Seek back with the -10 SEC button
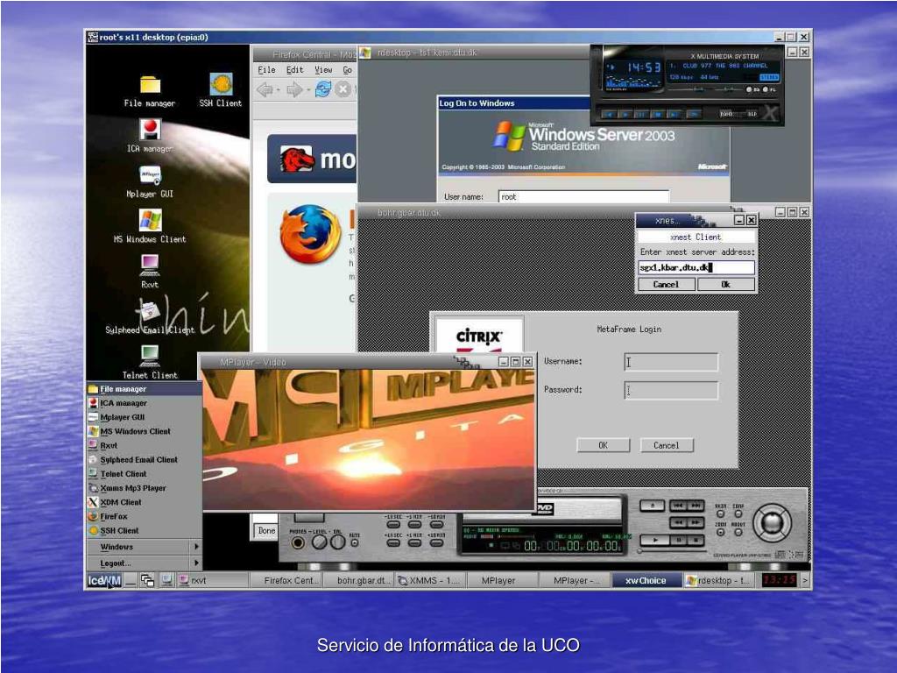The height and width of the screenshot is (673, 897). point(393,525)
